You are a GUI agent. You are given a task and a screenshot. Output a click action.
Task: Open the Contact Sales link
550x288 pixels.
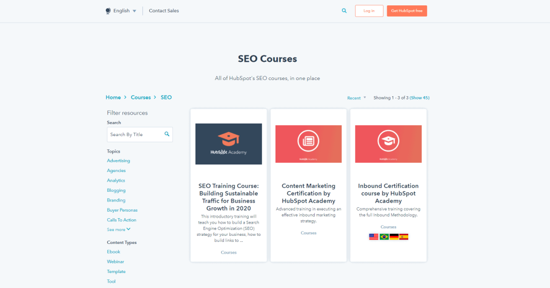tap(164, 11)
